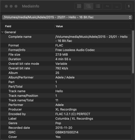This screenshot has width=135, height=140.
Task: Click the 'Hello' track name value
Action: pos(59,91)
